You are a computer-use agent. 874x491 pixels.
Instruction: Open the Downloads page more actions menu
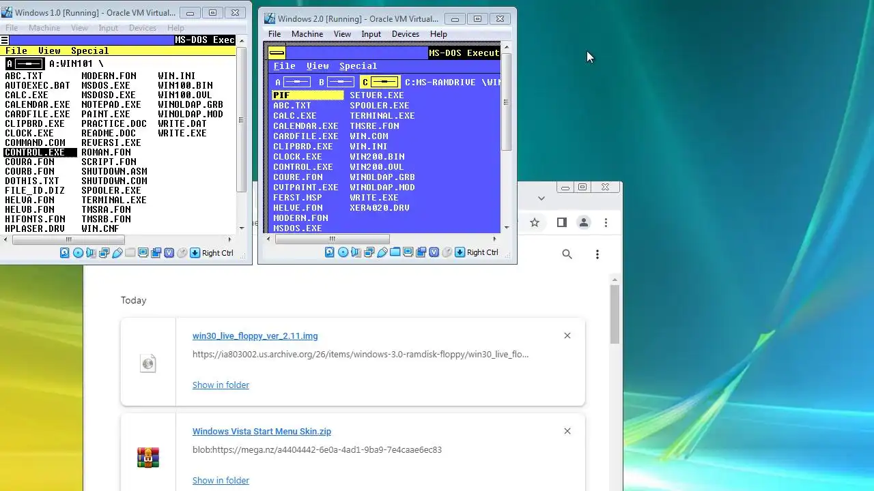click(x=597, y=254)
